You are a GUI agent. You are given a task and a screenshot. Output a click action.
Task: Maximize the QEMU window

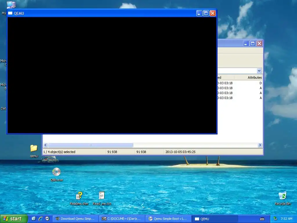(206, 13)
